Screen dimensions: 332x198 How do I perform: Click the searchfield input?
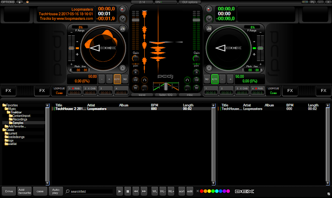91,192
